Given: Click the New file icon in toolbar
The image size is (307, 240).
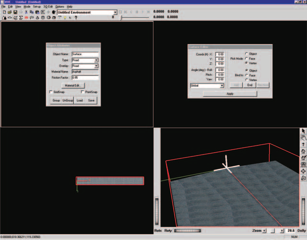Looking at the screenshot, I should click(x=4, y=12).
